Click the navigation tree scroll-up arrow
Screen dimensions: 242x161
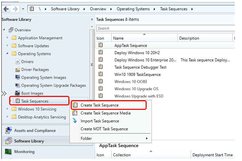[x=92, y=27]
